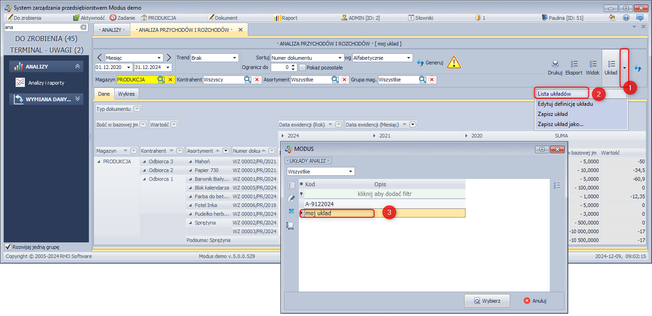Select Zapisz układ jako... menu entry
Image resolution: width=652 pixels, height=316 pixels.
pyautogui.click(x=560, y=124)
